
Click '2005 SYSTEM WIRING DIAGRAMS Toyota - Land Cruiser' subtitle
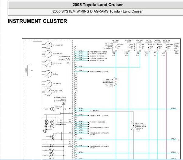coord(98,11)
